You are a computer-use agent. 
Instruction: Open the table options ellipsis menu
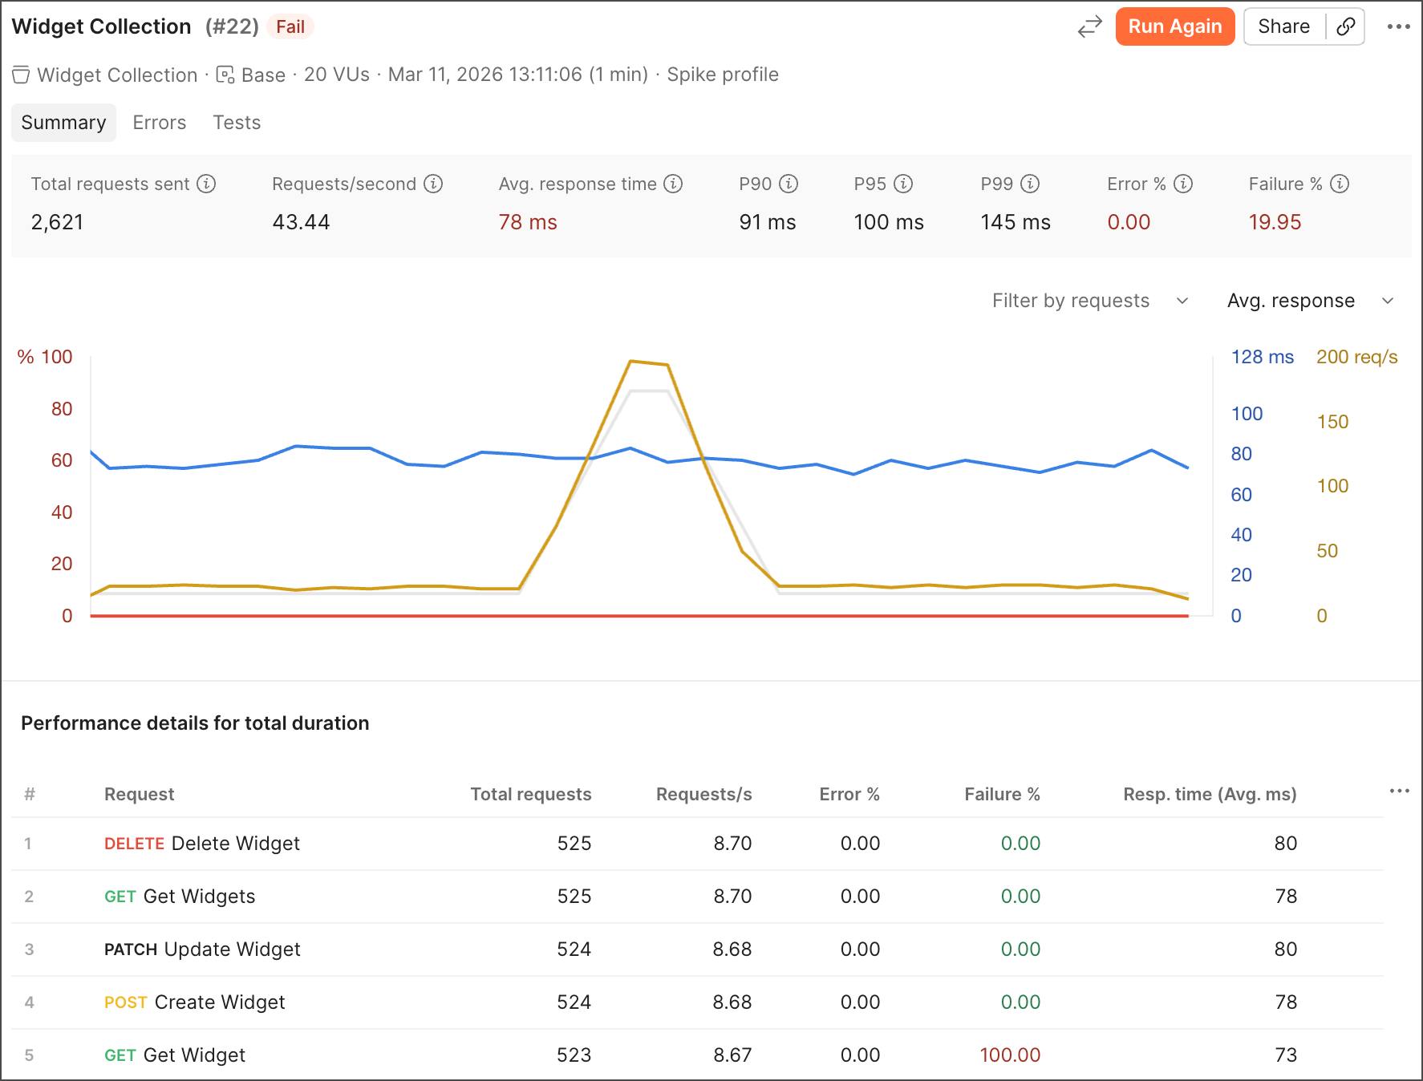click(x=1398, y=791)
